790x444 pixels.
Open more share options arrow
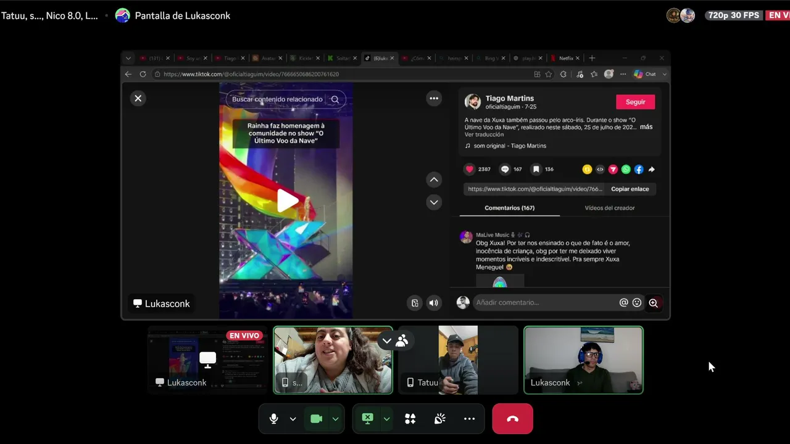pyautogui.click(x=651, y=169)
